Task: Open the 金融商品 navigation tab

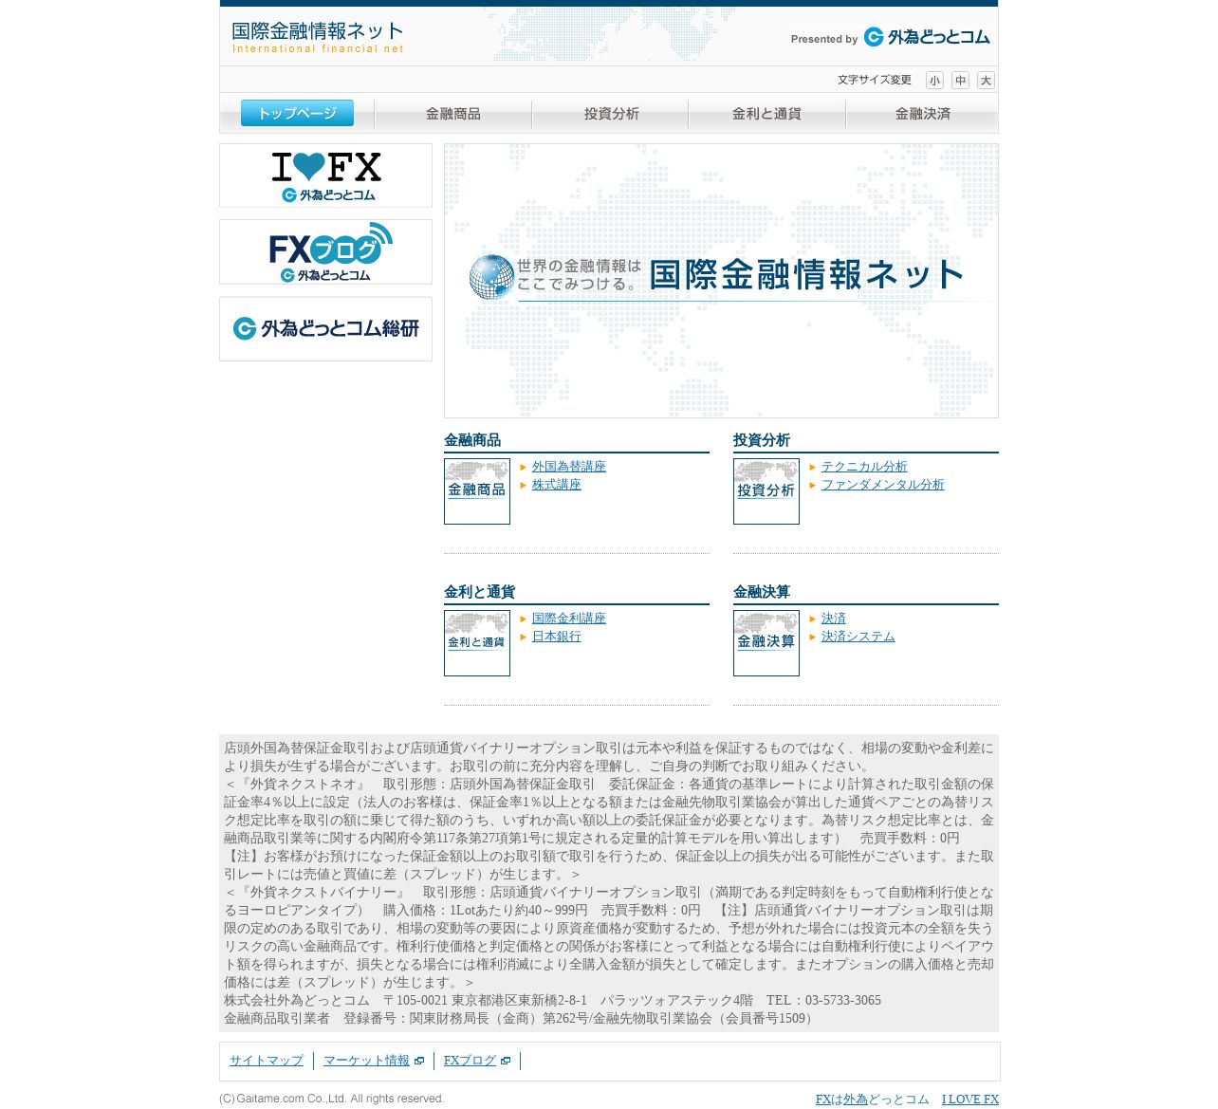Action: [x=453, y=114]
